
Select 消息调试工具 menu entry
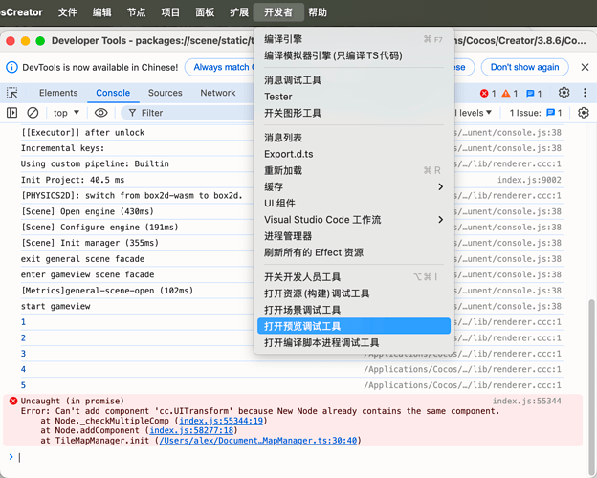point(354,80)
